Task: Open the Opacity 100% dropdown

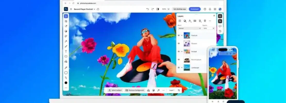Action: [208, 28]
